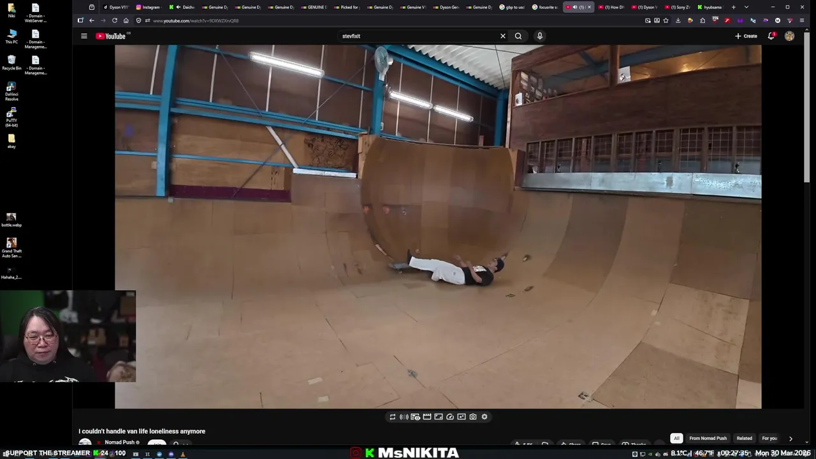Select the From Nomad Push chip
Image resolution: width=816 pixels, height=459 pixels.
708,439
